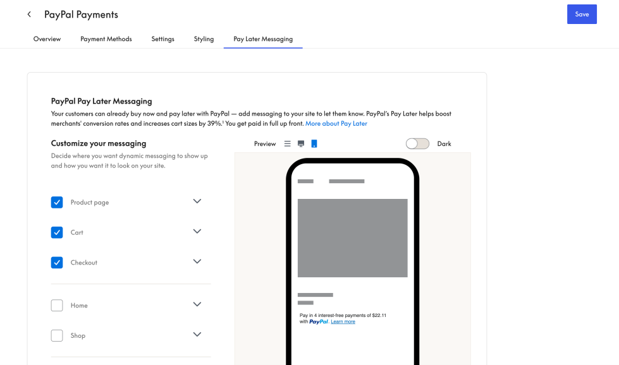Click the Shop label text
The height and width of the screenshot is (365, 619).
(78, 335)
